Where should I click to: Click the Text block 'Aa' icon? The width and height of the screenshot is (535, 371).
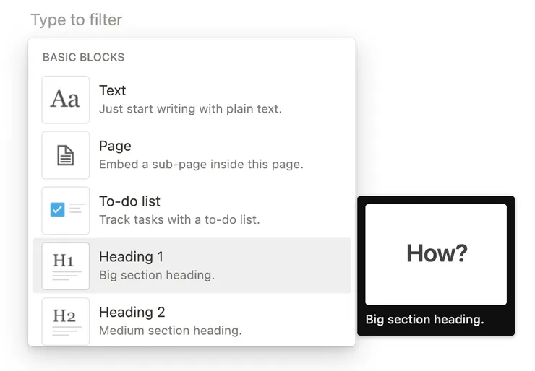tap(65, 100)
